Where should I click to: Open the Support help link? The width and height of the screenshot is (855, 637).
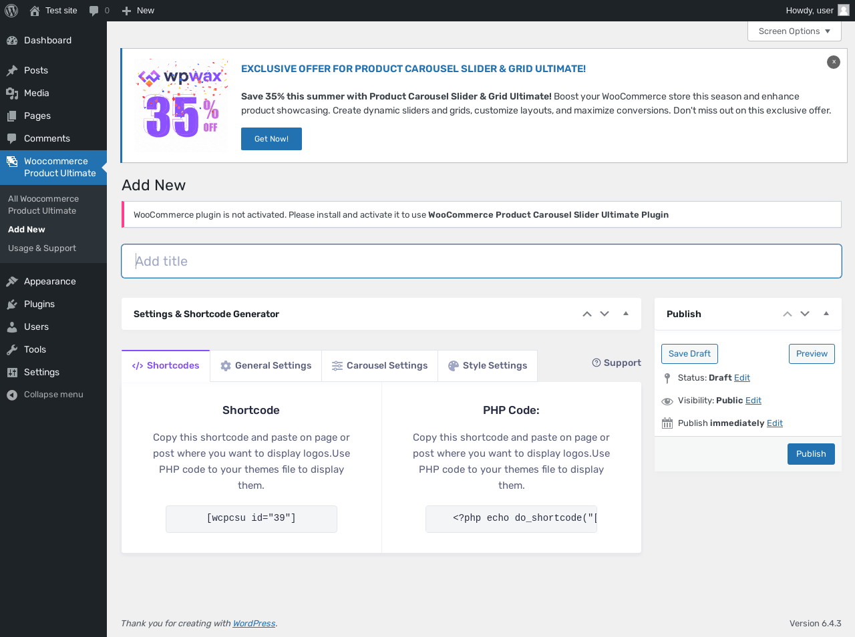617,363
